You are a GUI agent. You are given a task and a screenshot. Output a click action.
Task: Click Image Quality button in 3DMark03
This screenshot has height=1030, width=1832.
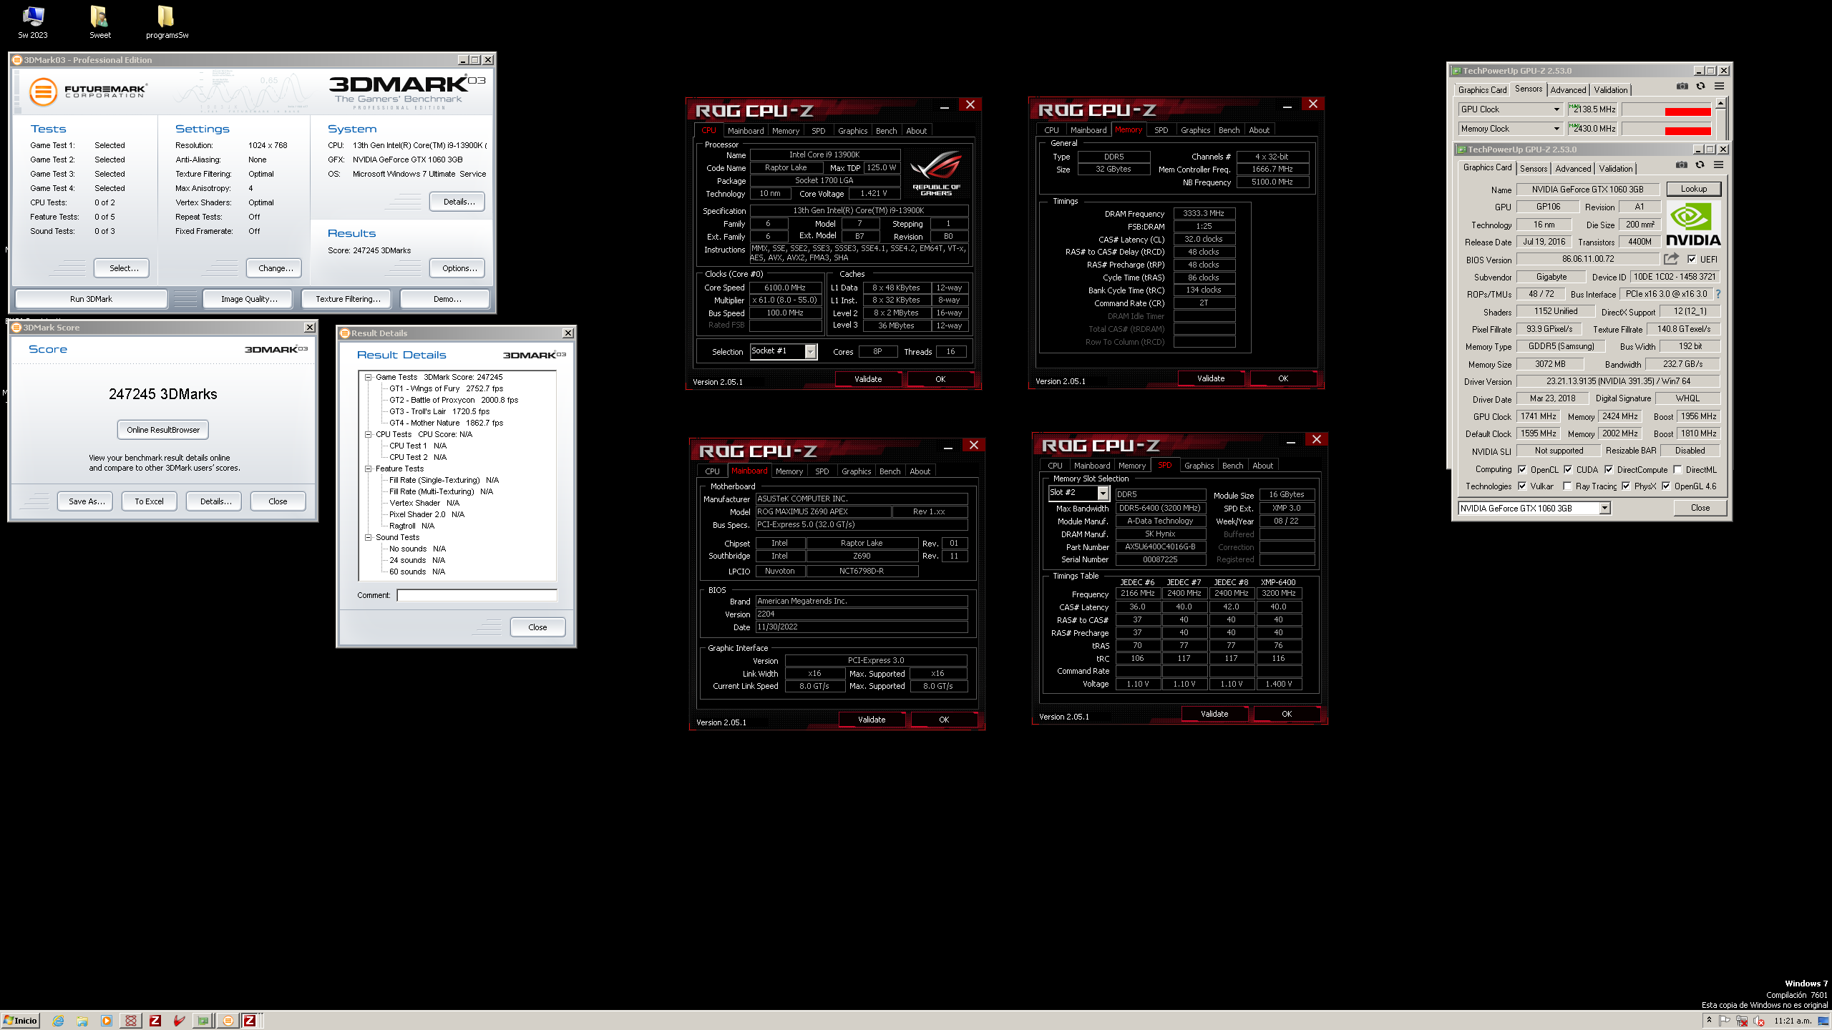coord(249,299)
